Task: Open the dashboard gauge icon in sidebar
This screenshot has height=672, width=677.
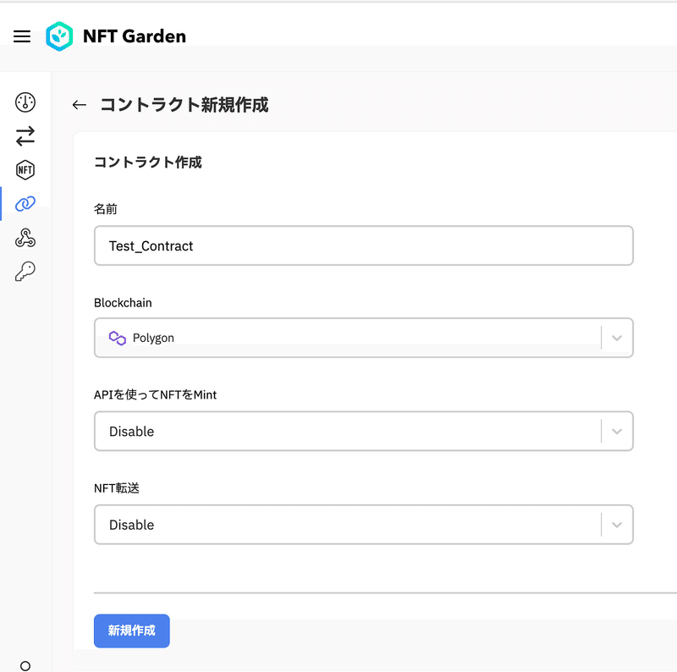Action: [25, 102]
